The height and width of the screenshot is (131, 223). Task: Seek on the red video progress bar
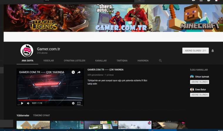point(50,100)
